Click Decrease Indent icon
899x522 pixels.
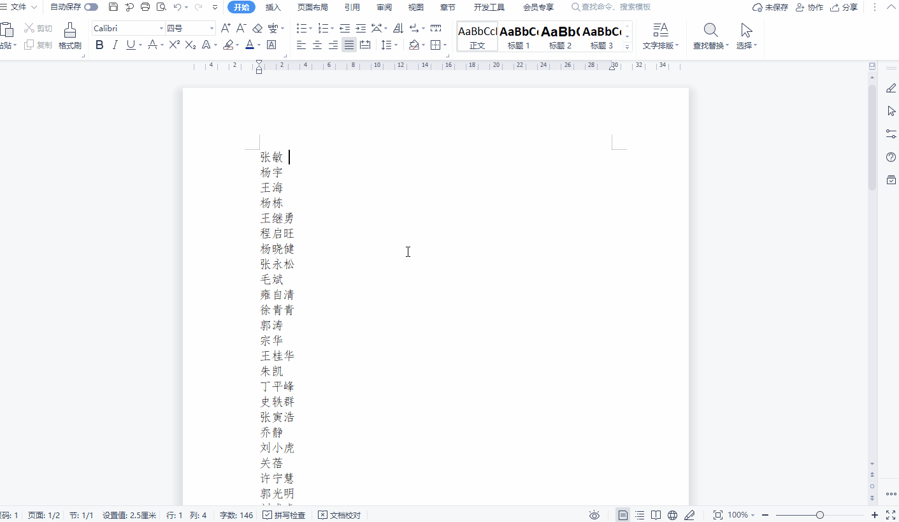click(345, 28)
